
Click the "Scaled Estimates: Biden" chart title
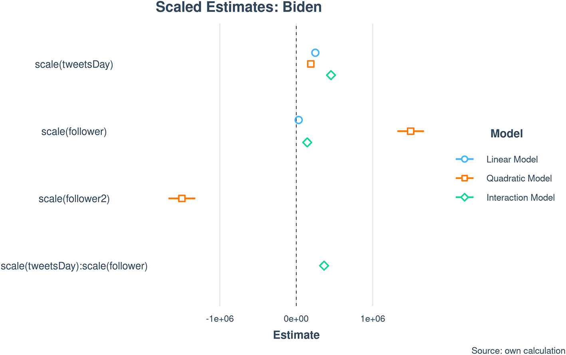pyautogui.click(x=238, y=7)
